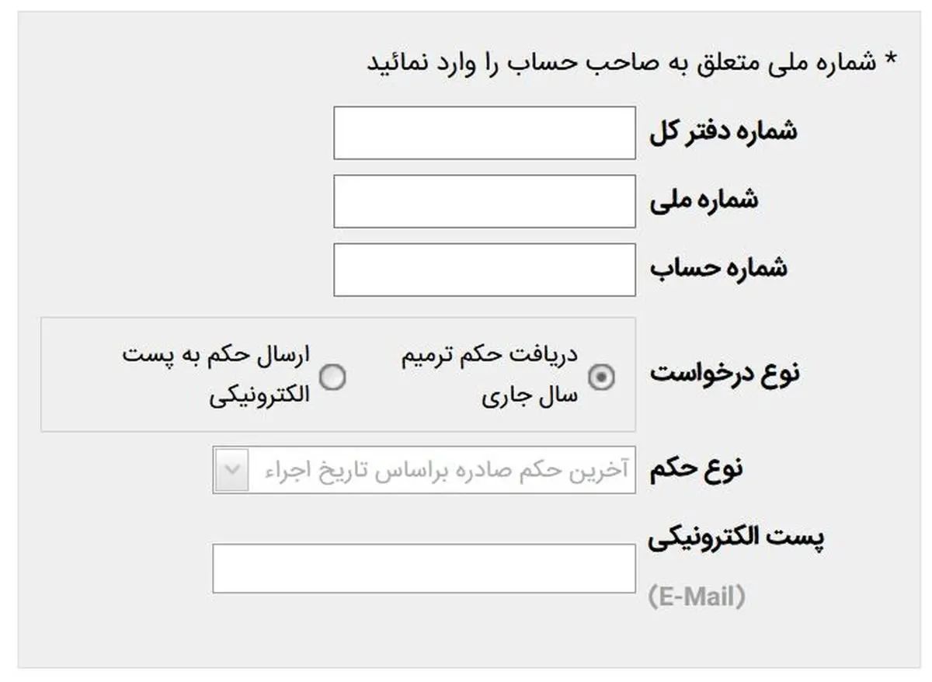This screenshot has width=932, height=682.
Task: Click the نوع حکم label
Action: click(x=695, y=468)
